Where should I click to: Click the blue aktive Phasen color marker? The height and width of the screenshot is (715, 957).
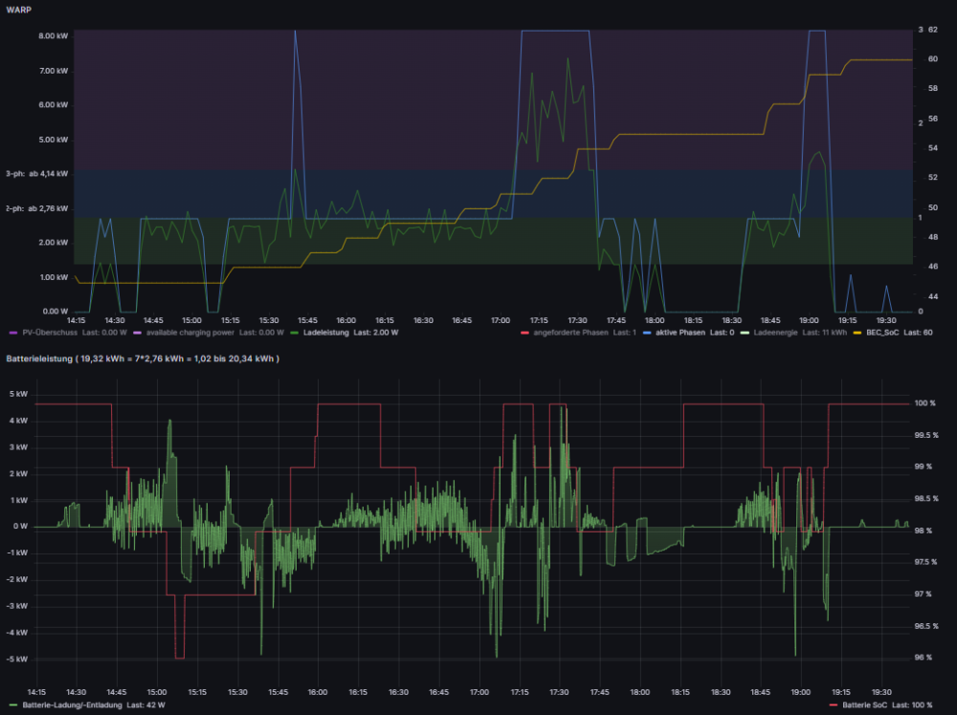pos(649,333)
